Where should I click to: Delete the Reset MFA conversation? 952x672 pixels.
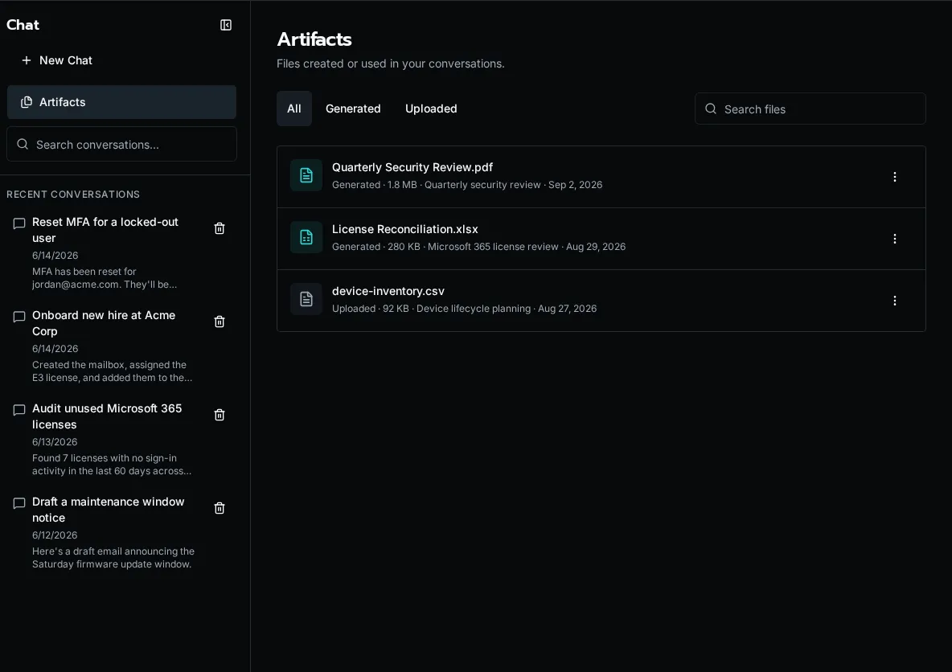pyautogui.click(x=220, y=228)
